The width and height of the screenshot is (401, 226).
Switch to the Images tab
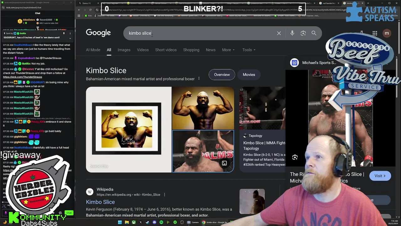(124, 50)
